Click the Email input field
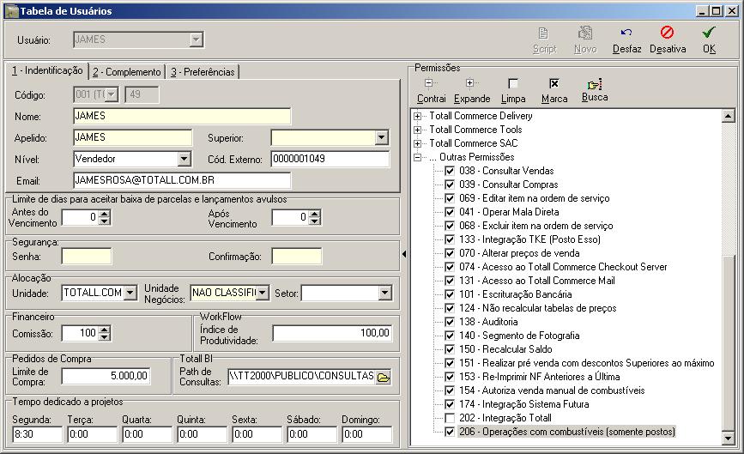The width and height of the screenshot is (744, 454). 182,180
